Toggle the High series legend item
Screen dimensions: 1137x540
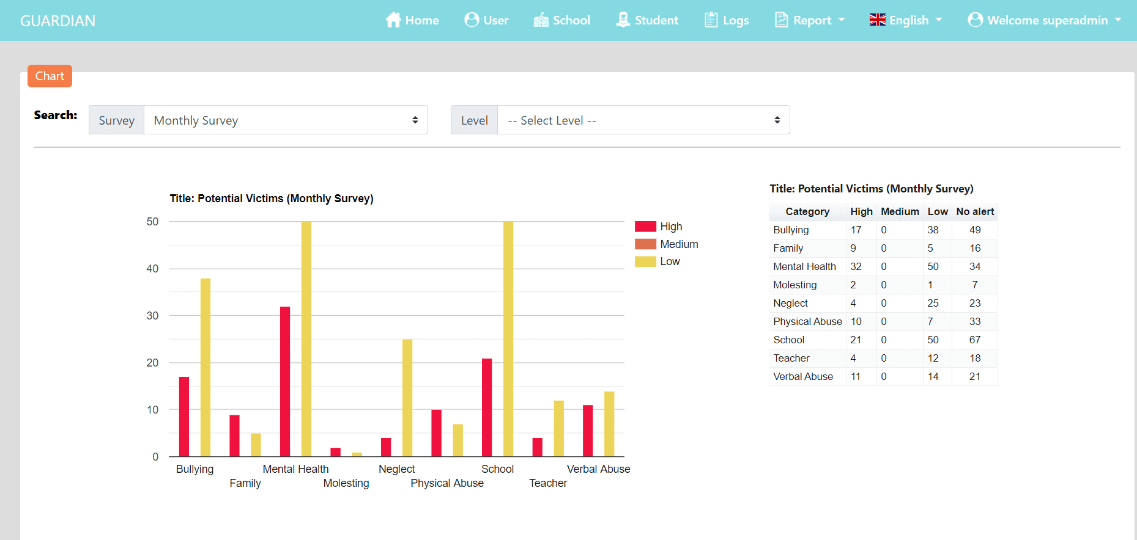click(x=658, y=227)
